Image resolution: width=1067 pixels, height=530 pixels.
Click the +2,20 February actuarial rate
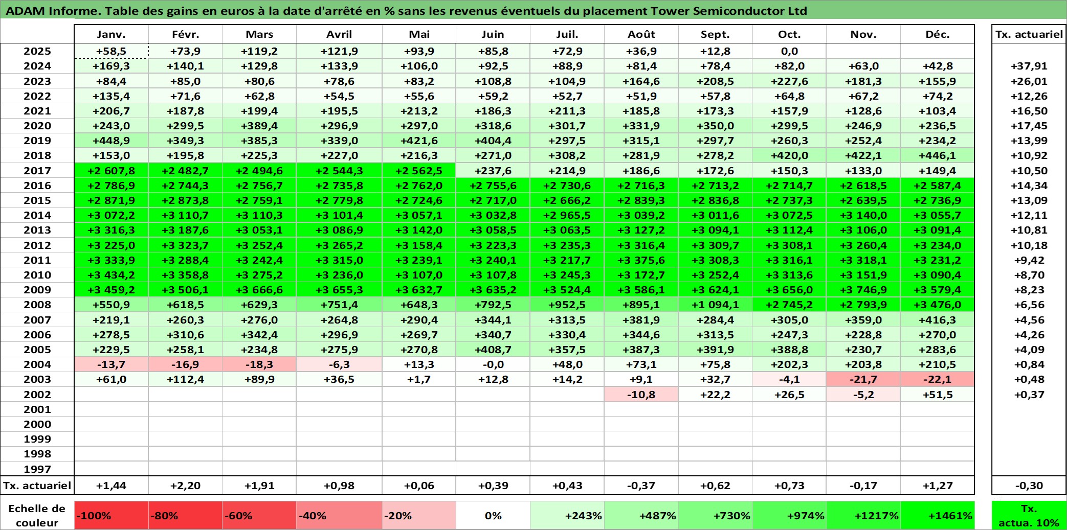point(185,486)
